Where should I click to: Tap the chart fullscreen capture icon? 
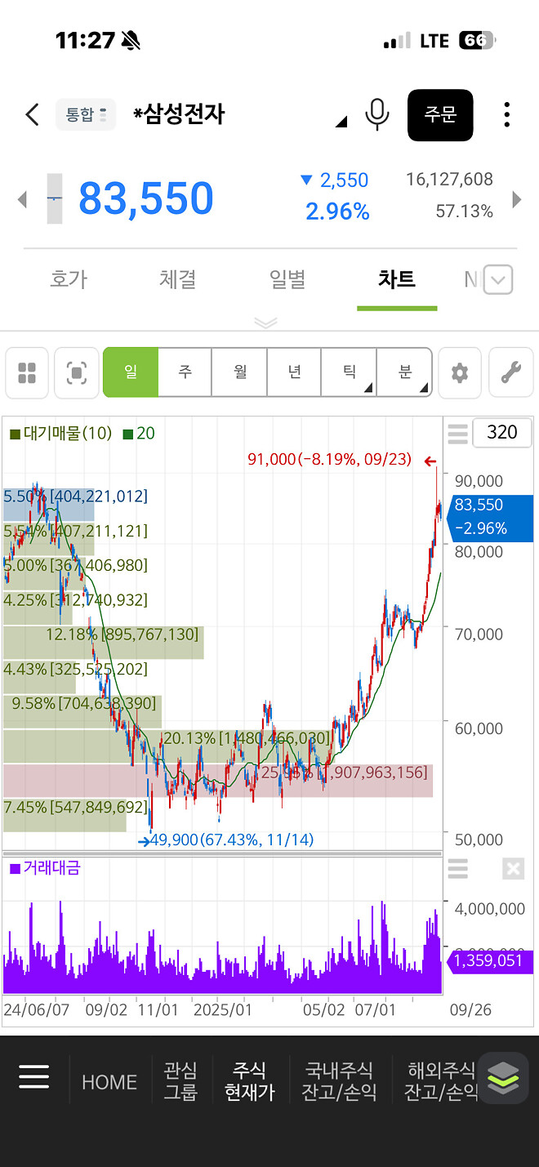coord(77,373)
